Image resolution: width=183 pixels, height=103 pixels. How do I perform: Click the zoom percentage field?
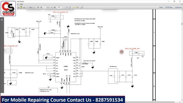59,7
